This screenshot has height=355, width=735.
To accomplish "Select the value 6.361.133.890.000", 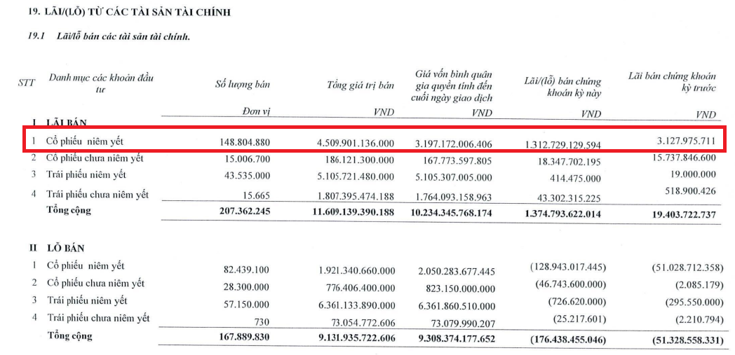I will 356,305.
